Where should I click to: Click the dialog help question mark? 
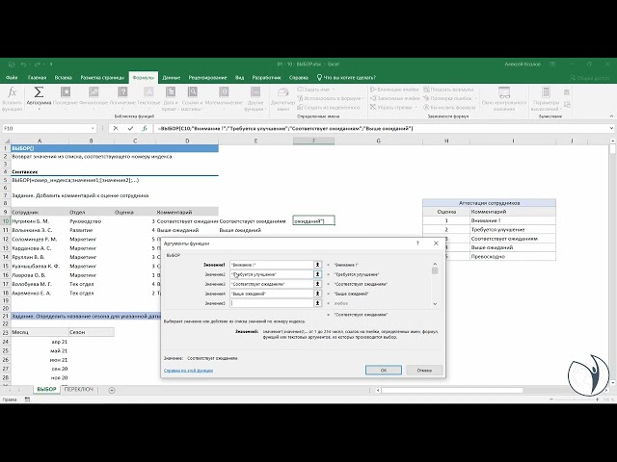coord(417,244)
